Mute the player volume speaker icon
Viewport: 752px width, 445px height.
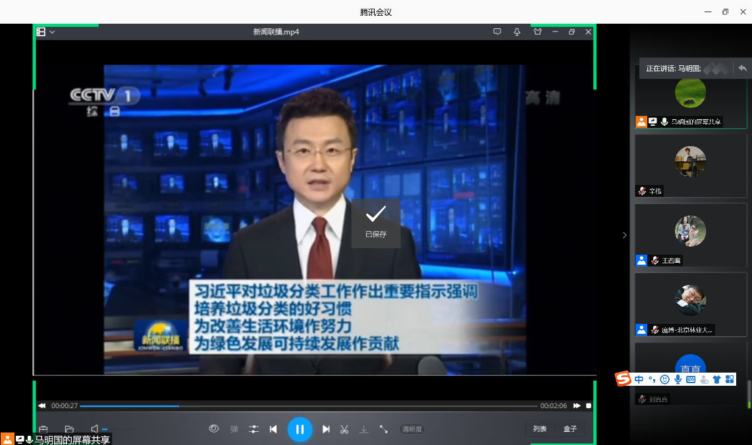coord(95,429)
